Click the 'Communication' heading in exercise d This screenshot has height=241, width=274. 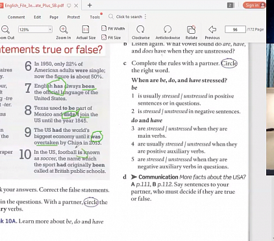(158, 177)
